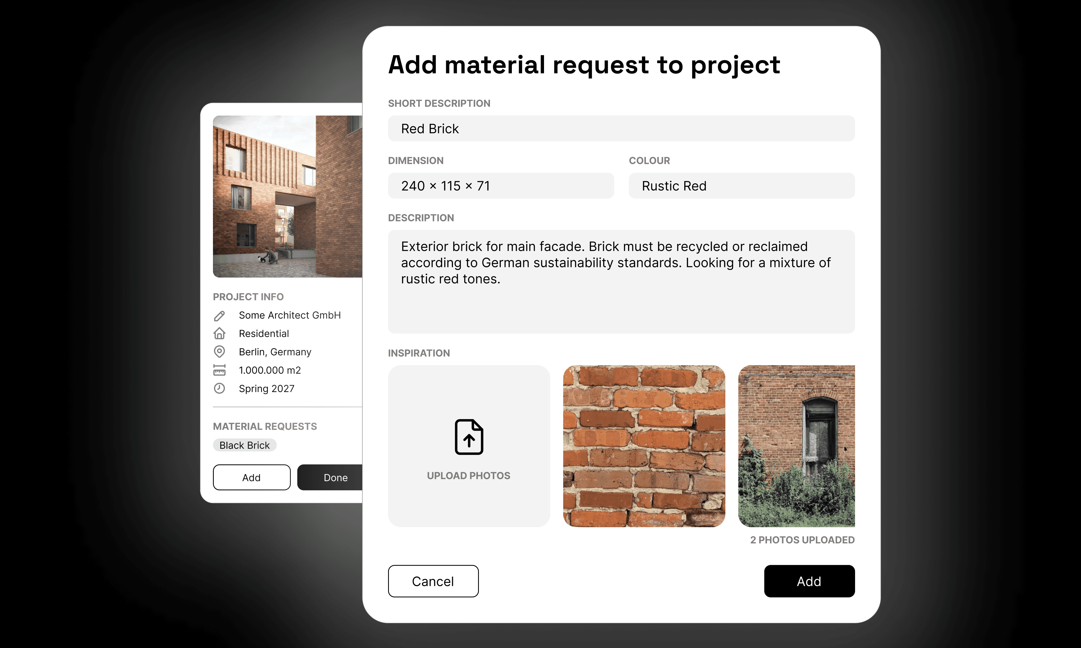Click the black Add button in dialog
Viewport: 1081px width, 648px height.
tap(809, 581)
